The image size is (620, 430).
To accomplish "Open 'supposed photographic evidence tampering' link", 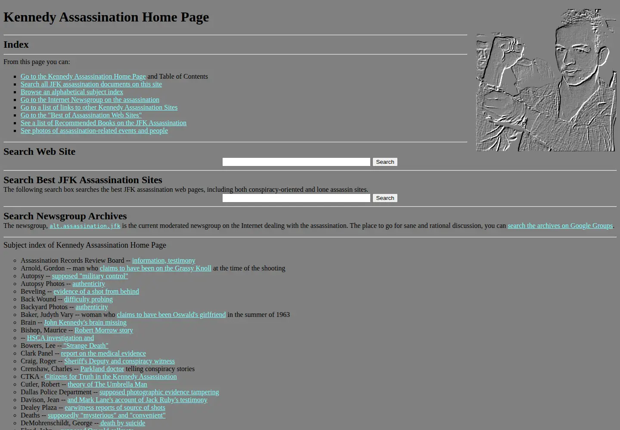I will click(159, 392).
